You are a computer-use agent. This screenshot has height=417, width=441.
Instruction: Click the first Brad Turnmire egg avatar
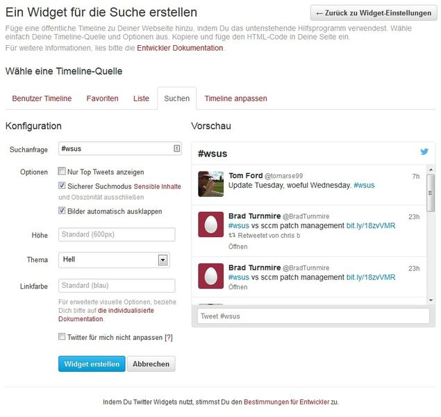pos(210,224)
